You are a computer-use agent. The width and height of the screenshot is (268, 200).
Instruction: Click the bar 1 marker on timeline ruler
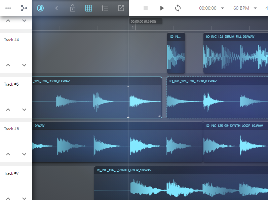132,27
